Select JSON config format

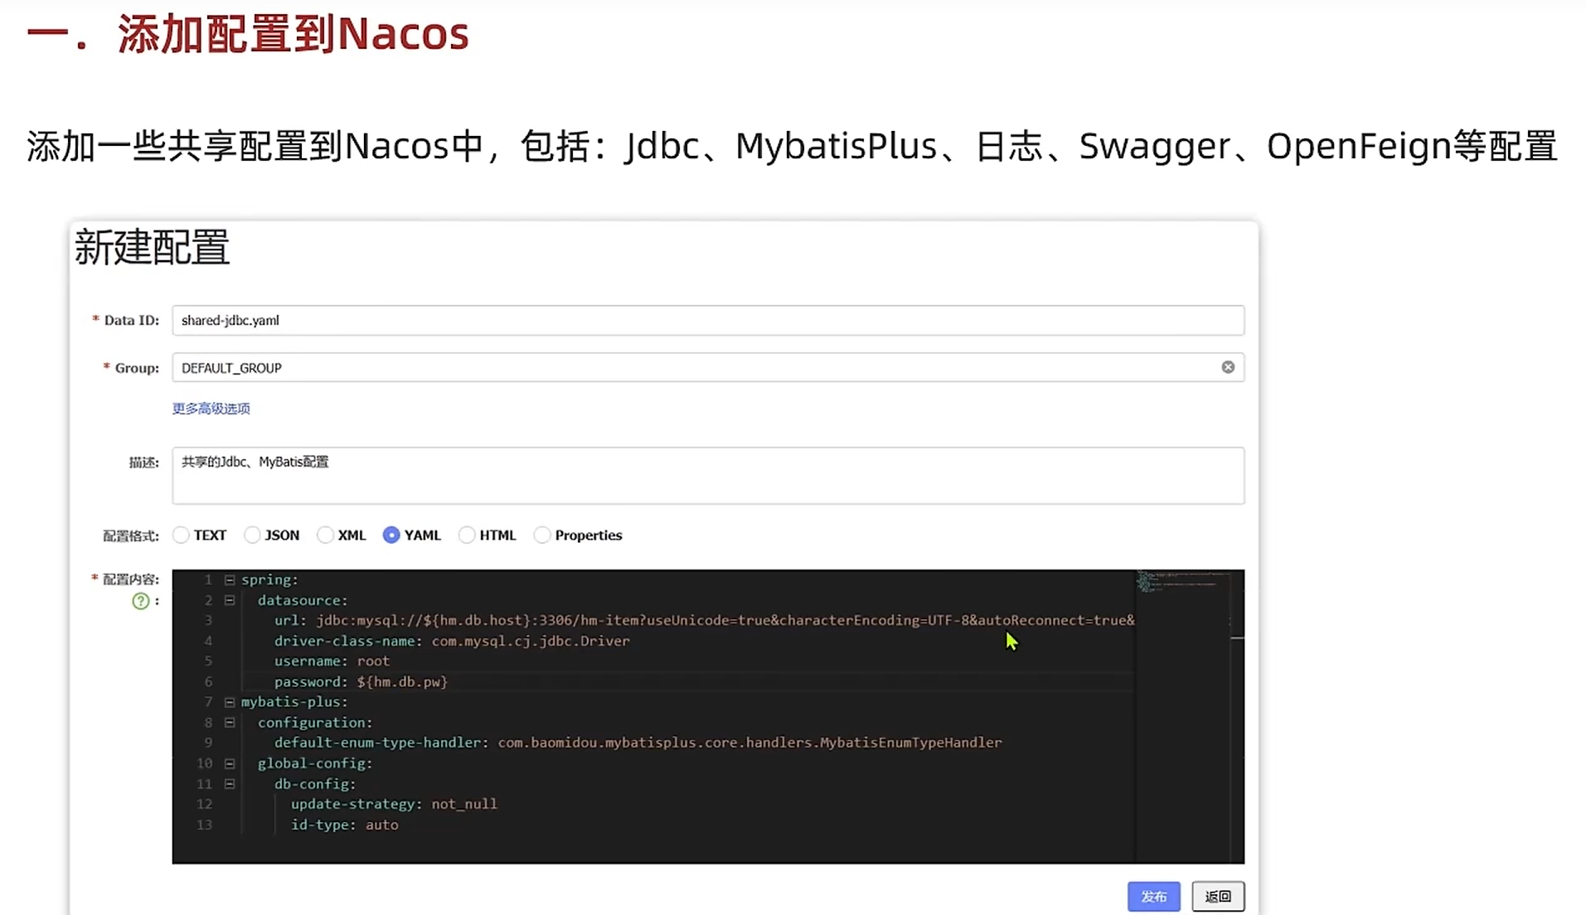point(252,535)
